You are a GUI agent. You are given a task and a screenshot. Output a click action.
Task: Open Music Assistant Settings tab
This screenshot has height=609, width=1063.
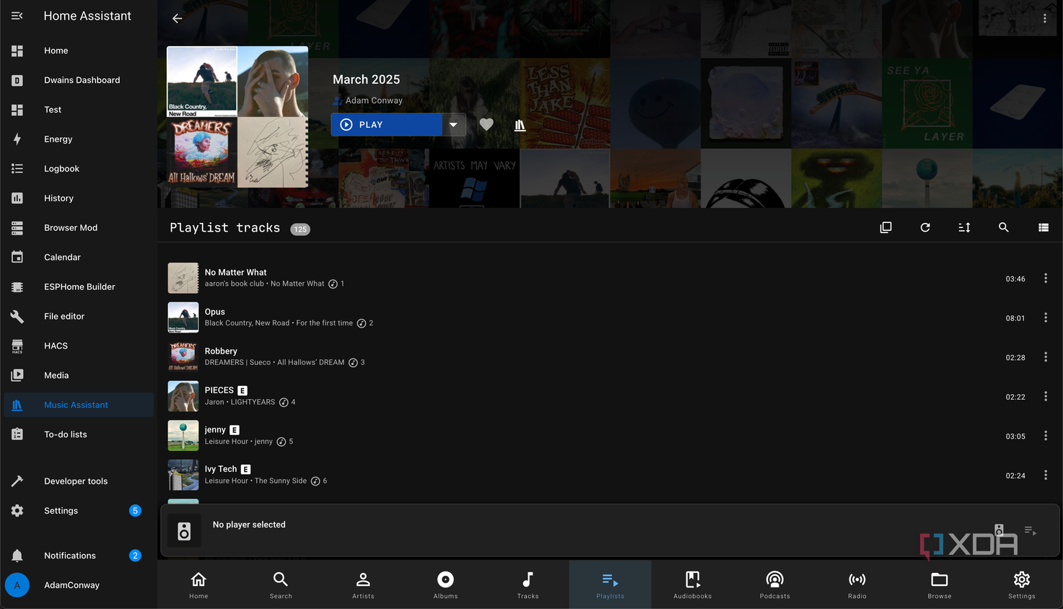click(x=1021, y=584)
